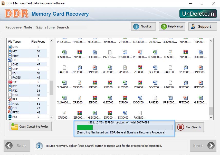Viewport: 220px width, 155px height.
Task: Click the files found count 14
Action: 39,86
